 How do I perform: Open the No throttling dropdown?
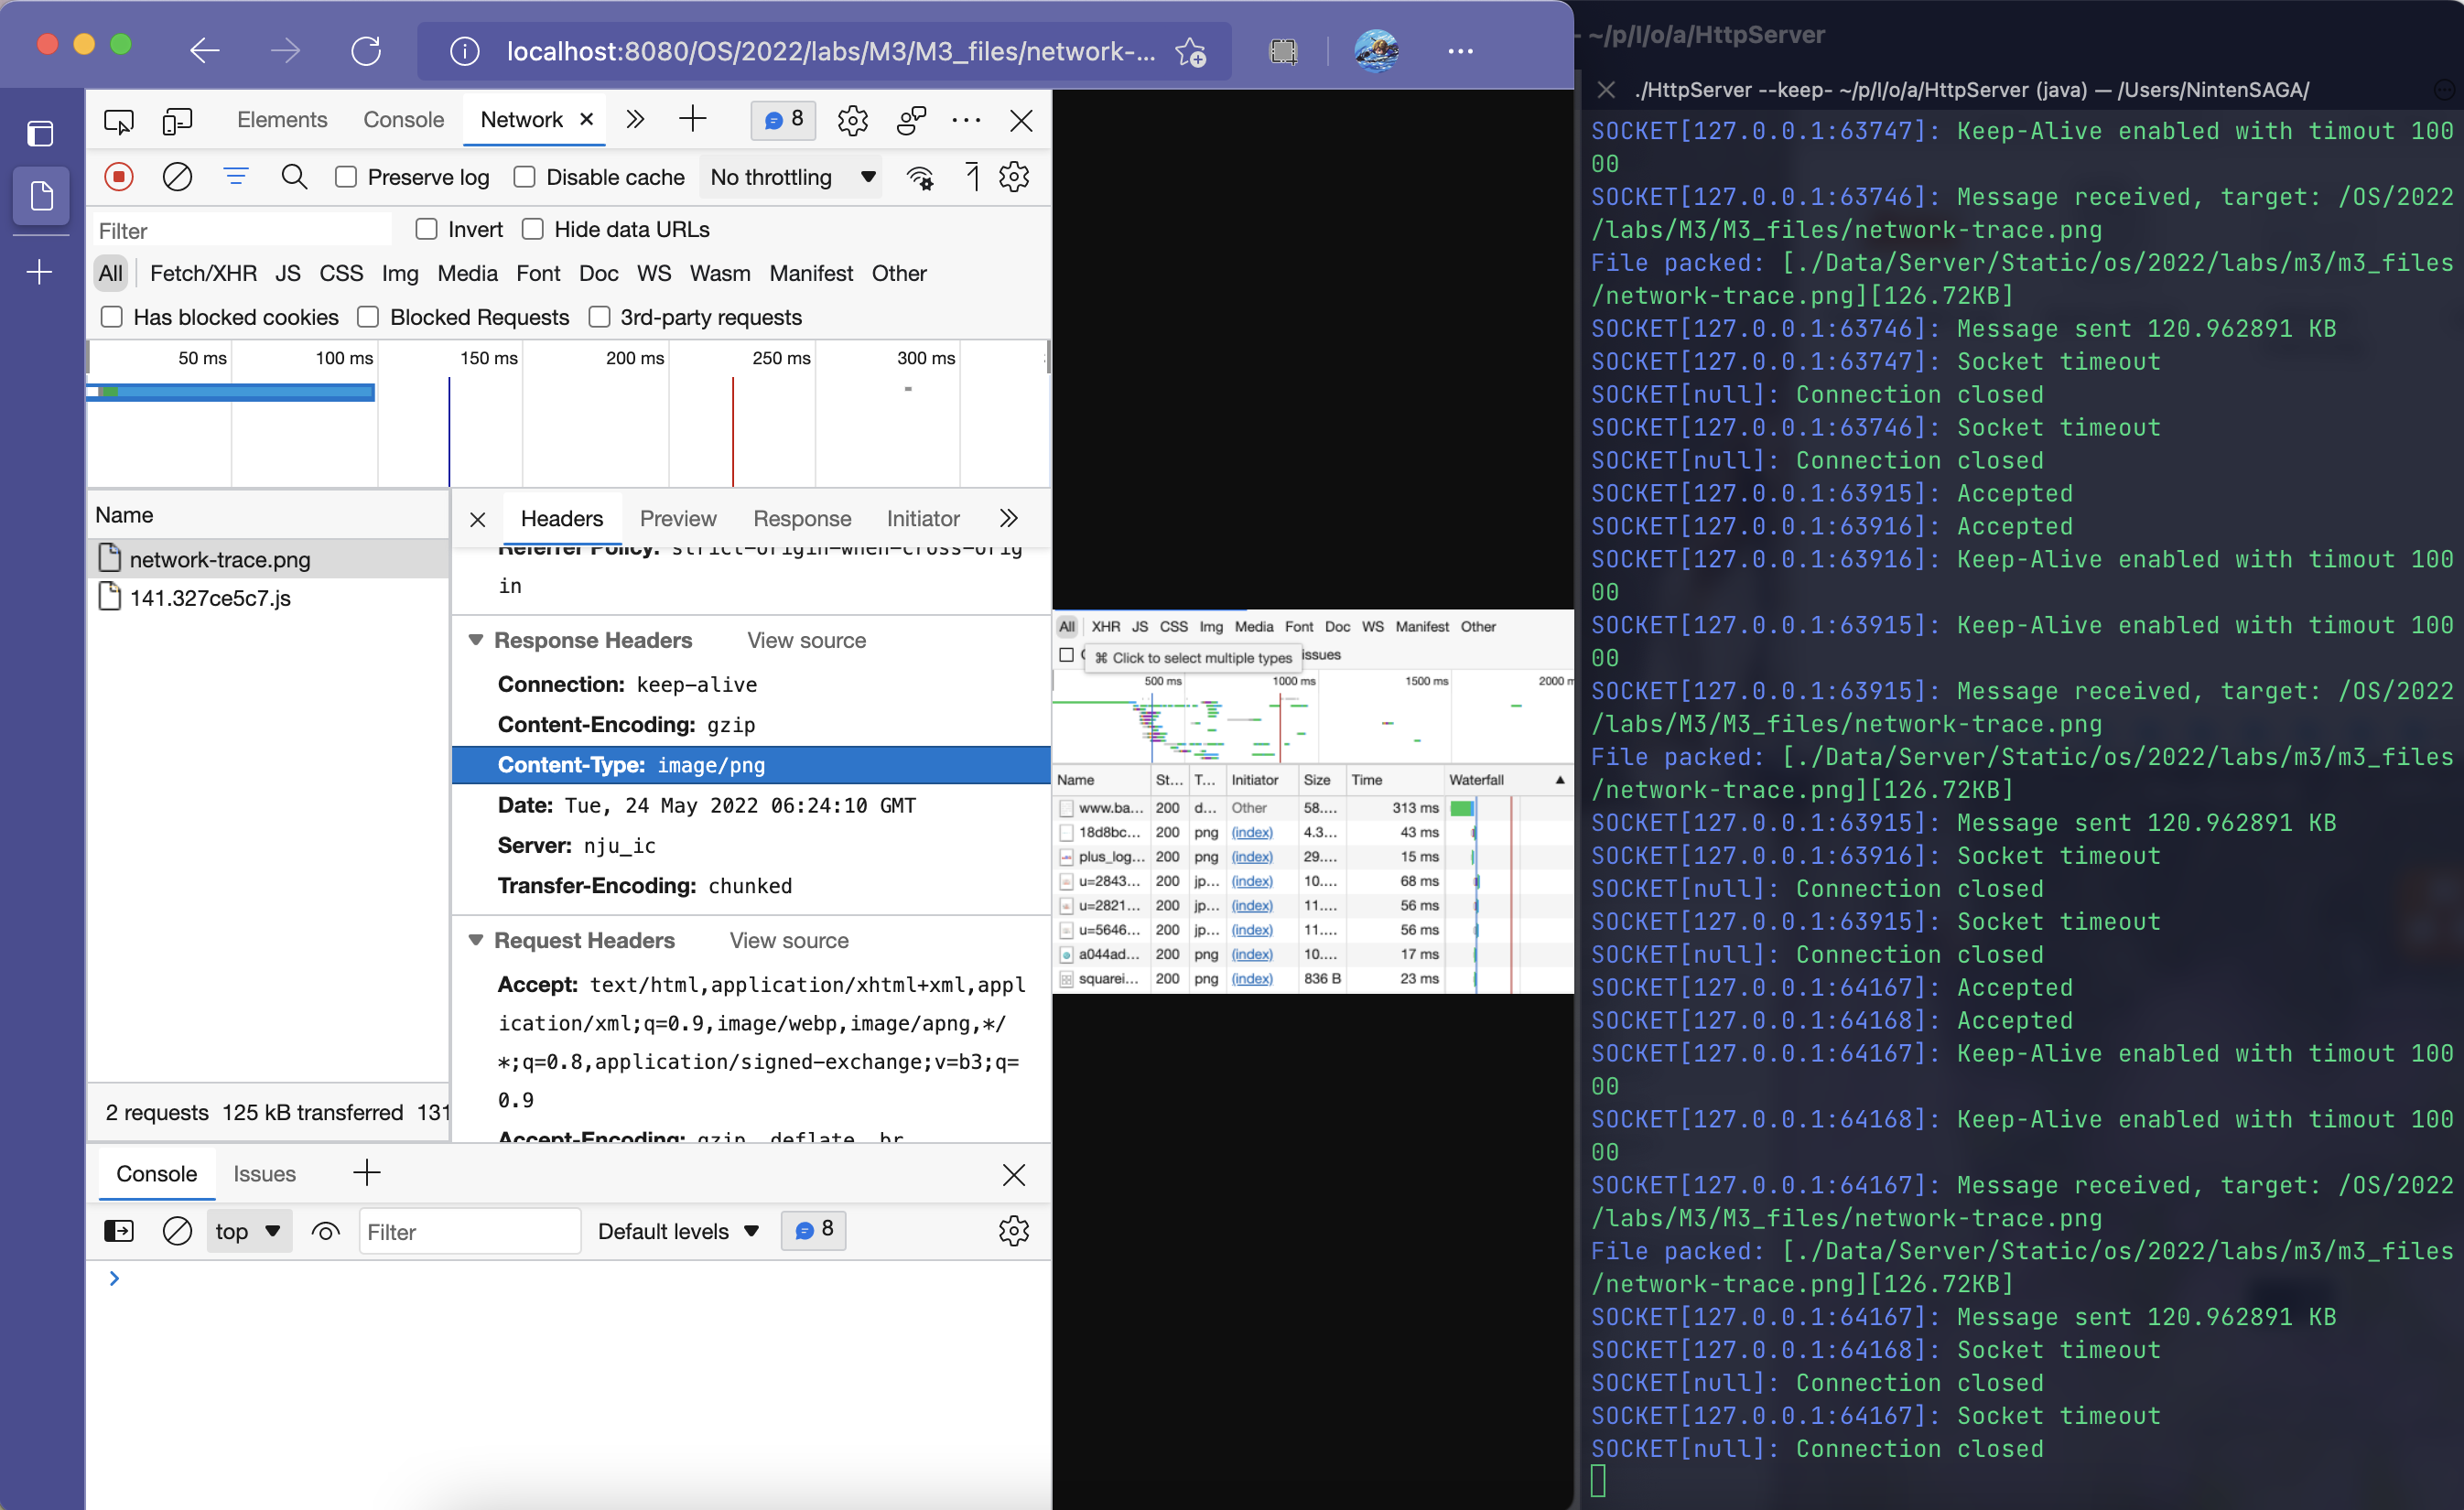click(791, 177)
